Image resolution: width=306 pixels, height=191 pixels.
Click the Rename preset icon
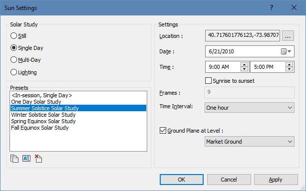[x=26, y=159]
